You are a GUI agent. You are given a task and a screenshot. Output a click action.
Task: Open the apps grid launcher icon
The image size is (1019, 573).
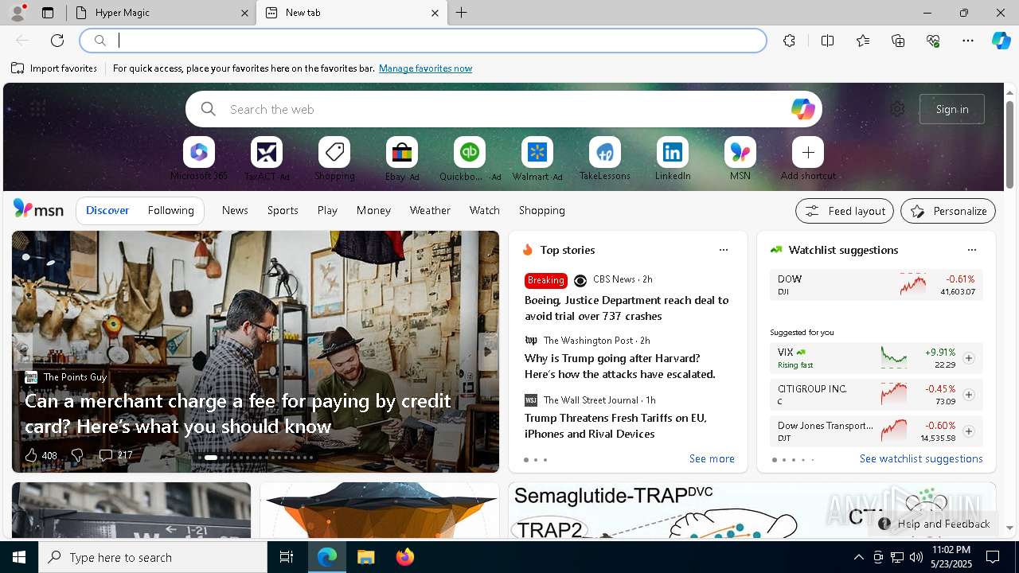coord(37,109)
